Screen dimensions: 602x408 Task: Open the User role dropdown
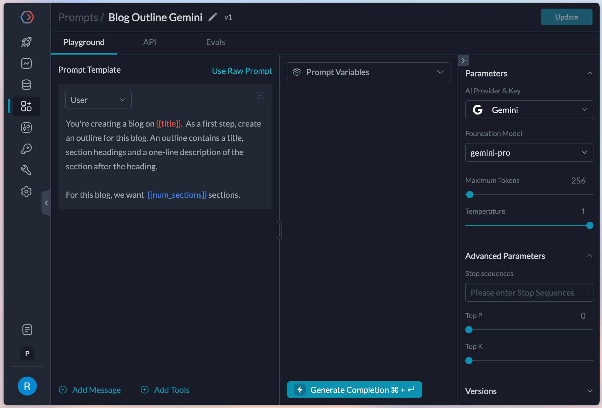[x=98, y=100]
